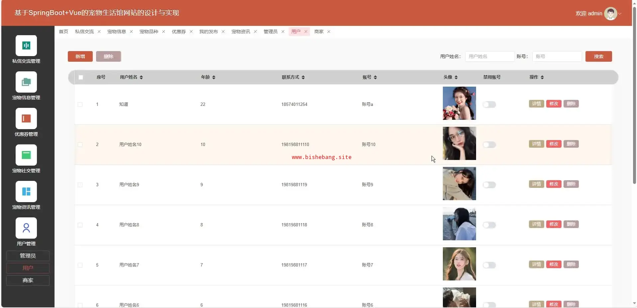637x308 pixels.
Task: Focus the 用户姓名 search input
Action: pyautogui.click(x=490, y=56)
